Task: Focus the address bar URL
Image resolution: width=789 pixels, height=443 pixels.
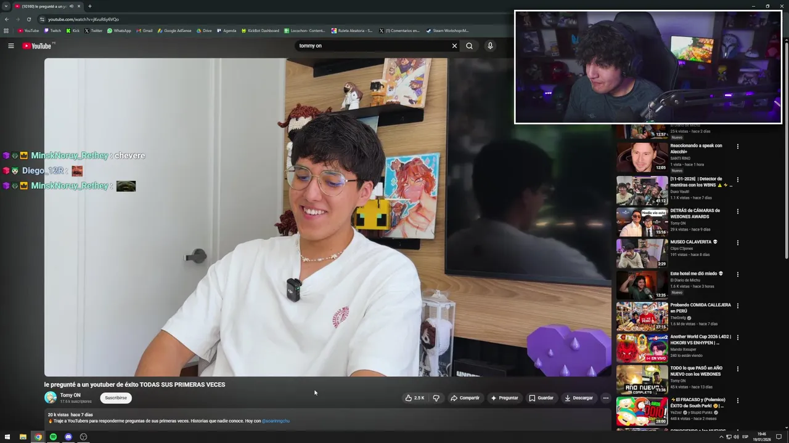Action: tap(84, 19)
